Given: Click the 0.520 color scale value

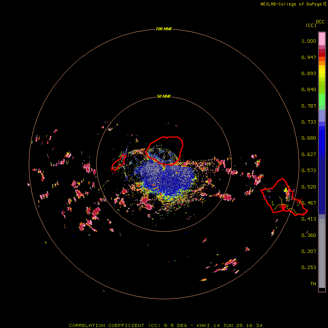Looking at the screenshot, I should (309, 187).
